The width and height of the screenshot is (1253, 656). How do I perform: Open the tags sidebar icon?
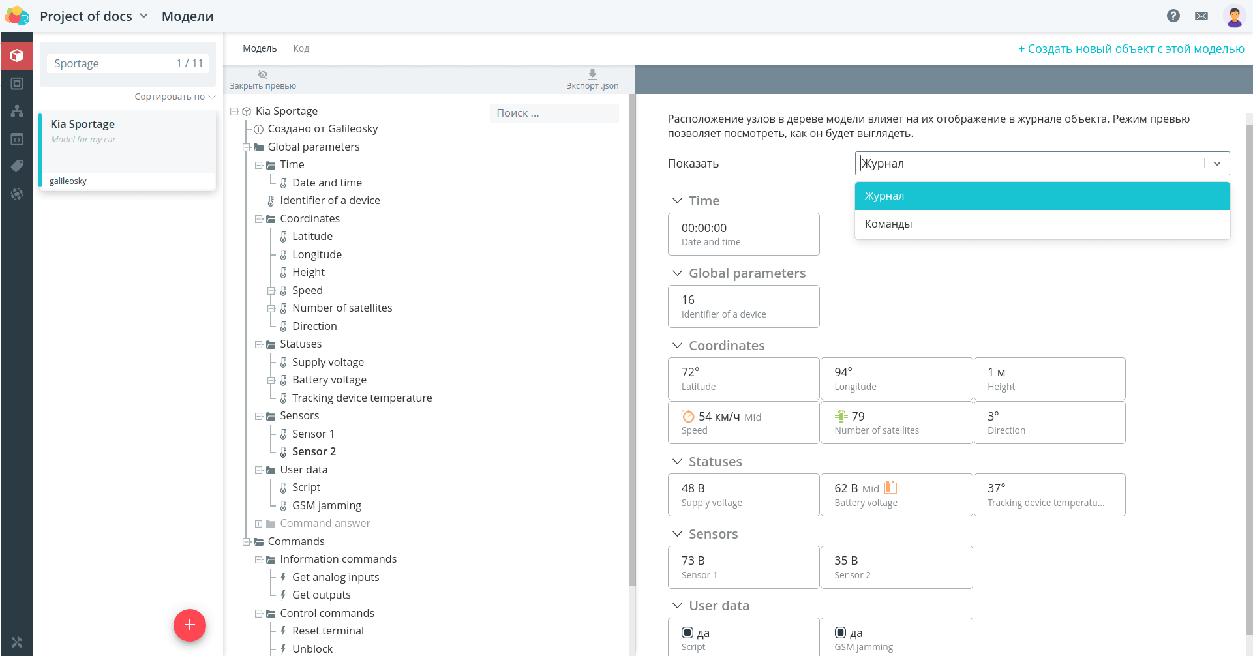pyautogui.click(x=17, y=166)
